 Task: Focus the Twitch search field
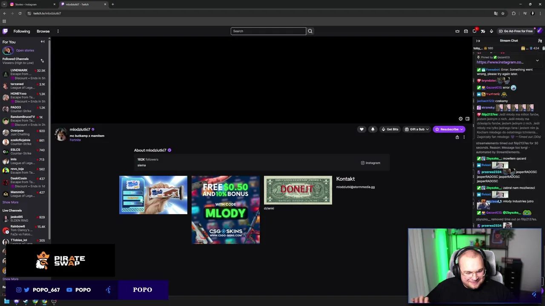click(x=268, y=31)
